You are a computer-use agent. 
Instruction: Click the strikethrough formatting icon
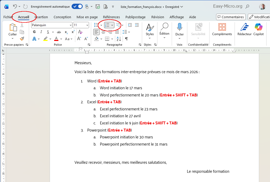click(59, 32)
